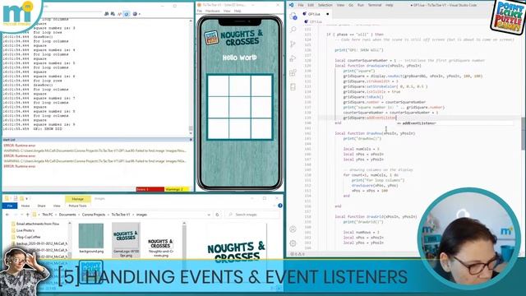The image size is (526, 296).
Task: Click TicTacToe-V1 in breadcrumb path
Action: coord(121,215)
